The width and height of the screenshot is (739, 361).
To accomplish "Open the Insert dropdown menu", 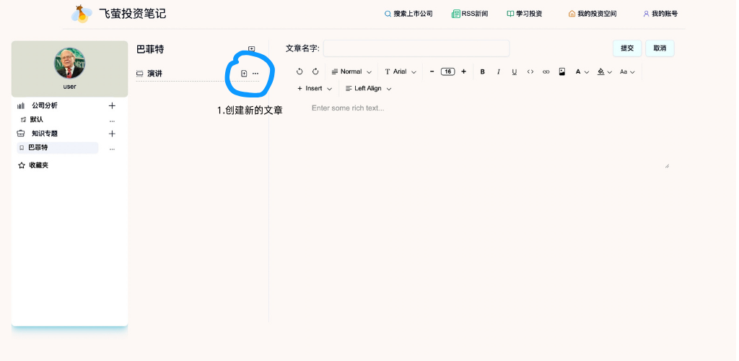I will pos(315,89).
